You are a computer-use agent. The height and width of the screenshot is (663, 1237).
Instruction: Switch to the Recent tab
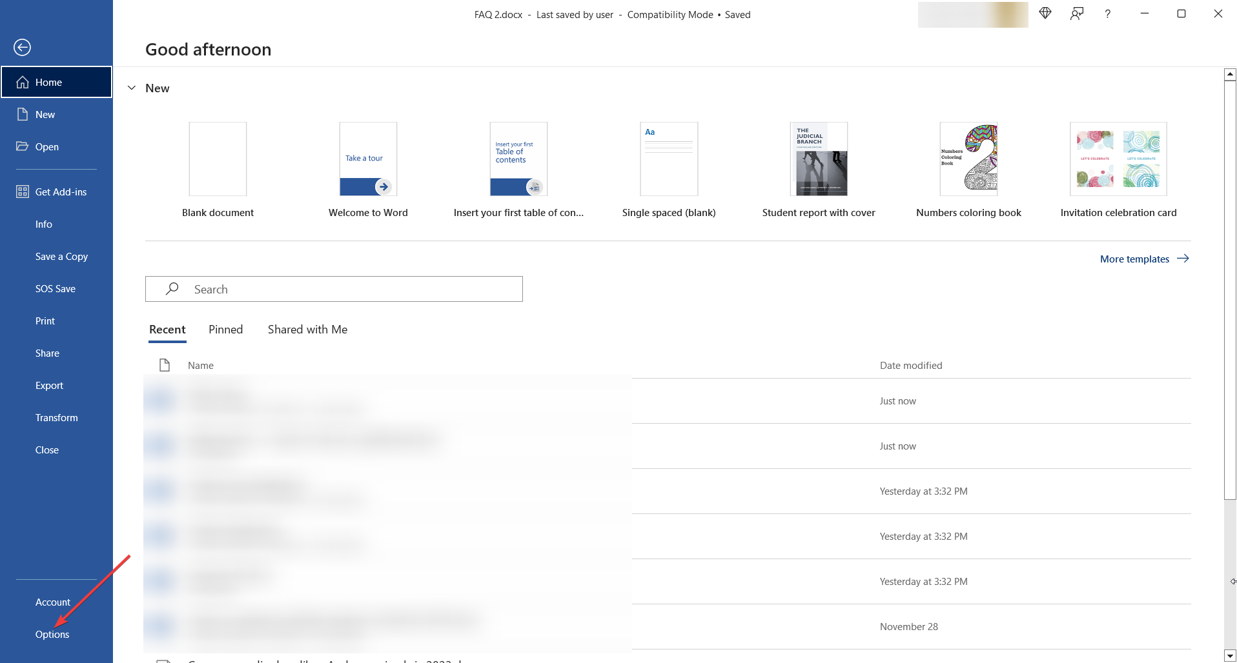pyautogui.click(x=167, y=330)
